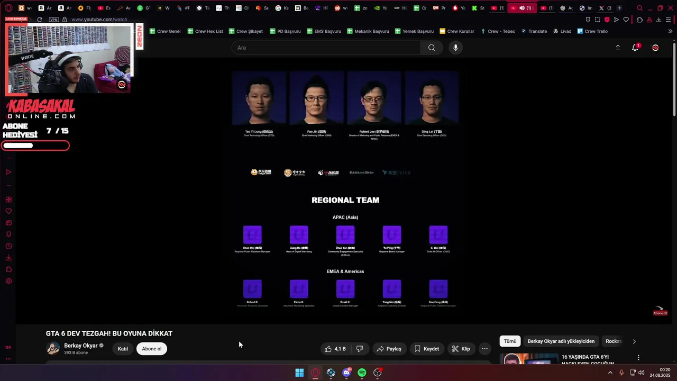Viewport: 677px width, 381px height.
Task: Select the Tümü filter chip
Action: pyautogui.click(x=510, y=341)
